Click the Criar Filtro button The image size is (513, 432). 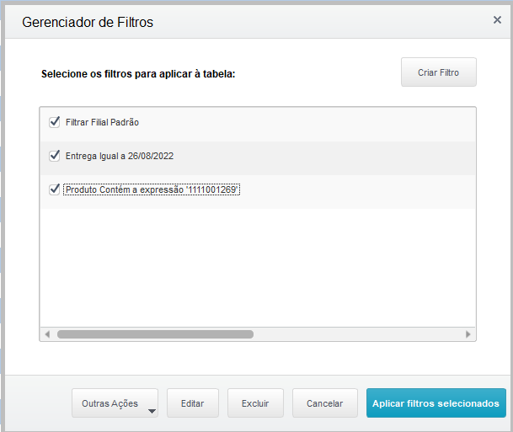(439, 72)
